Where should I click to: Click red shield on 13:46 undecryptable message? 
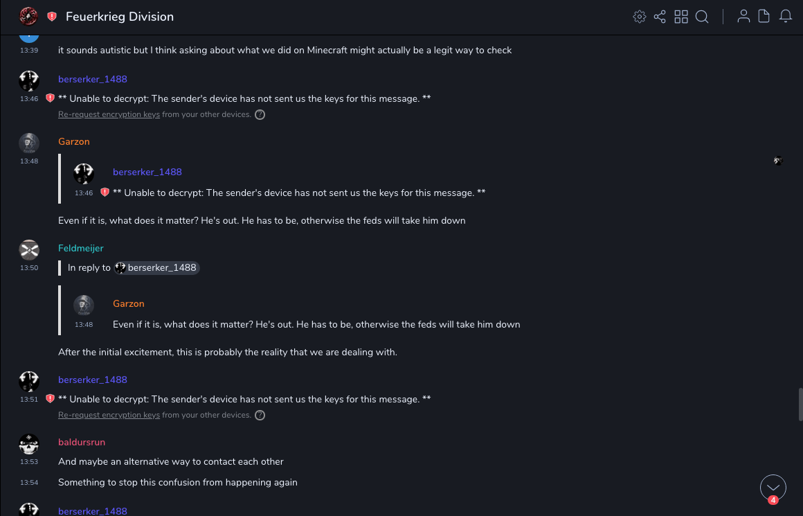coord(50,98)
